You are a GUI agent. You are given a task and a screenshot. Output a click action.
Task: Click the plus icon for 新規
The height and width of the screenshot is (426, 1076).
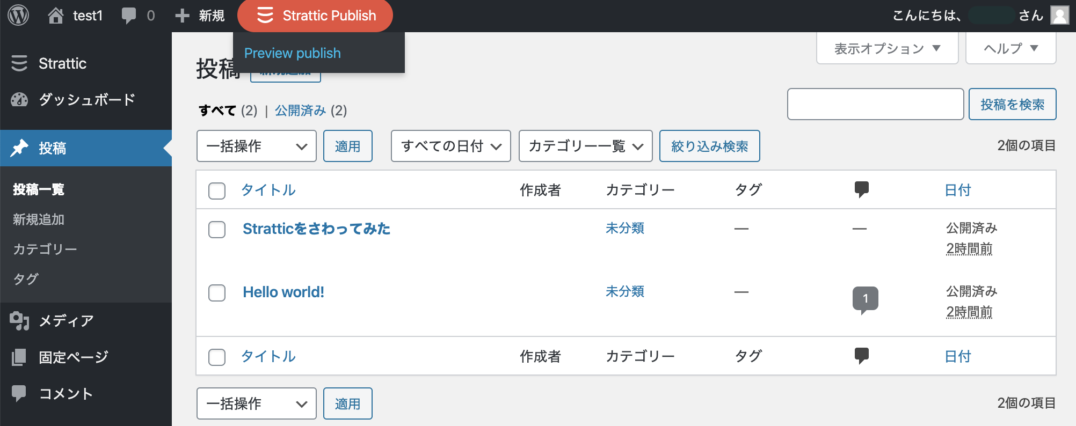pyautogui.click(x=183, y=16)
